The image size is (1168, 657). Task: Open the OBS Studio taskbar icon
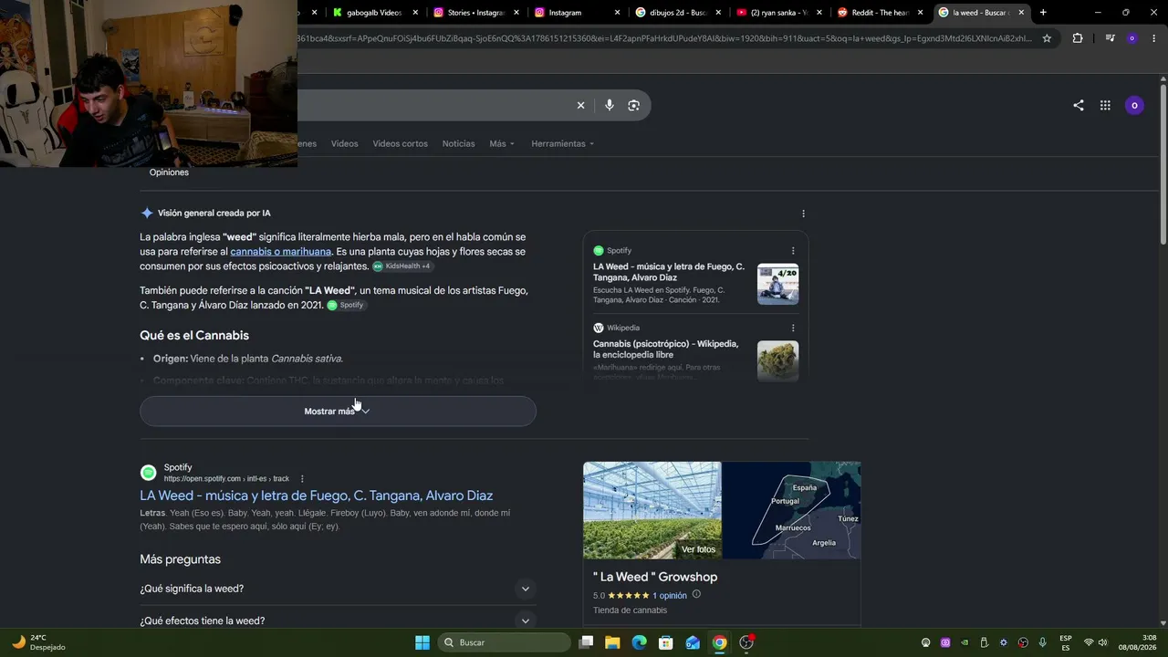[746, 642]
